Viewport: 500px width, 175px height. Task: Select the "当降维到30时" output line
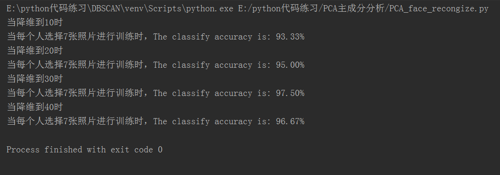point(35,79)
